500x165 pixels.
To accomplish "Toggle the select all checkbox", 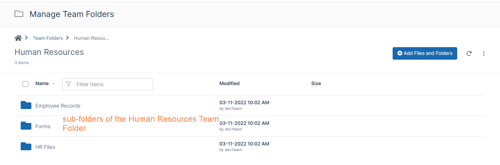I will click(25, 84).
